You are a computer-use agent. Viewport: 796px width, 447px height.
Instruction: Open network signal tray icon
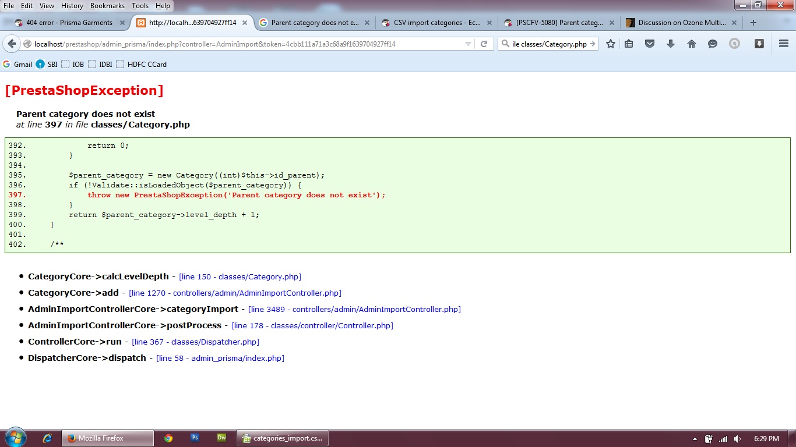723,439
